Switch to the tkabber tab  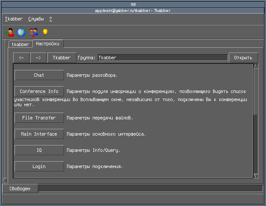point(20,44)
